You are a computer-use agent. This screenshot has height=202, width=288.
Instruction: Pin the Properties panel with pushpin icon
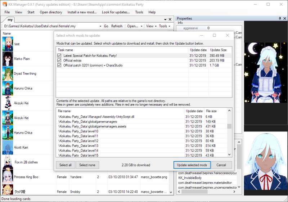coord(280,18)
